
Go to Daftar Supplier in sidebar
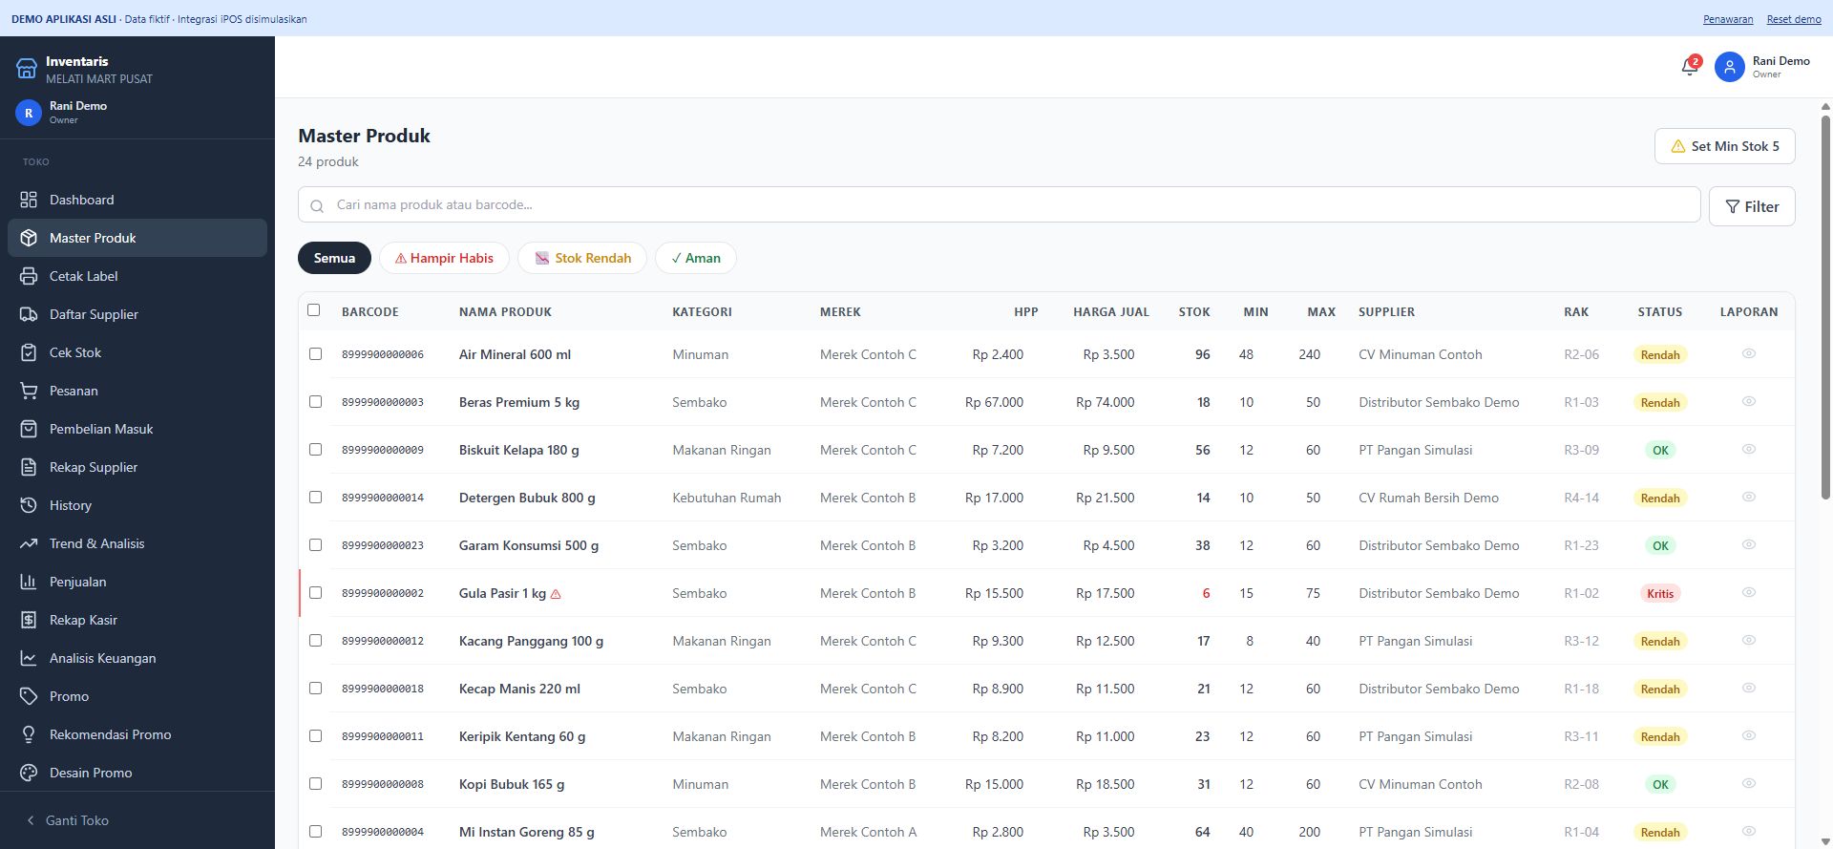(137, 314)
